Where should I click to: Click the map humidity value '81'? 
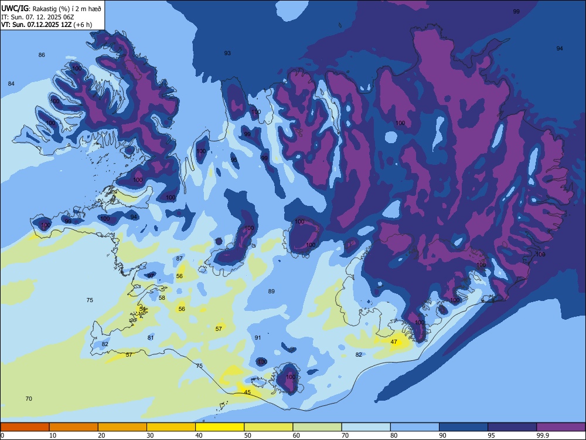click(151, 337)
